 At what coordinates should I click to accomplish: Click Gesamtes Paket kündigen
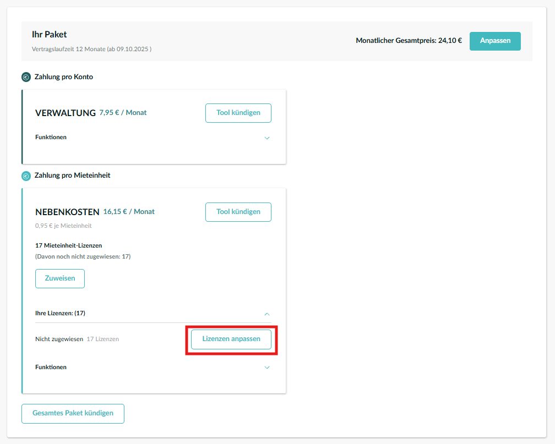[73, 413]
